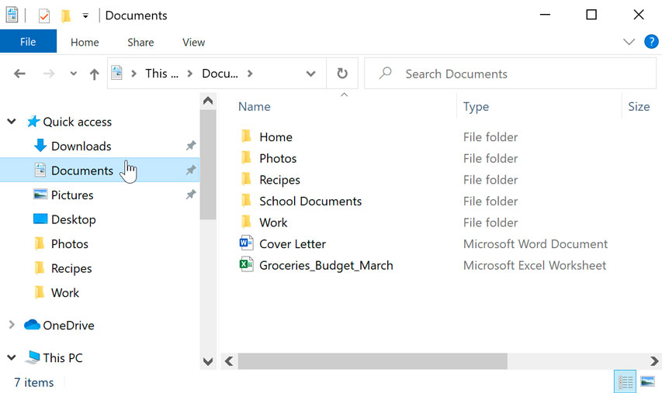Viewport: 662px width, 393px height.
Task: Refresh the Documents folder view
Action: pyautogui.click(x=342, y=74)
